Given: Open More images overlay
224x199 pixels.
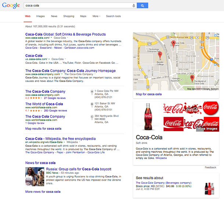Looking at the screenshot, I should click(x=207, y=129).
